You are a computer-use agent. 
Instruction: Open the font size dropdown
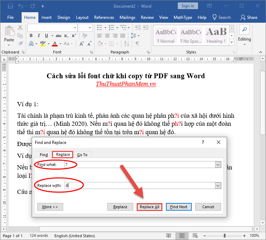coord(90,28)
